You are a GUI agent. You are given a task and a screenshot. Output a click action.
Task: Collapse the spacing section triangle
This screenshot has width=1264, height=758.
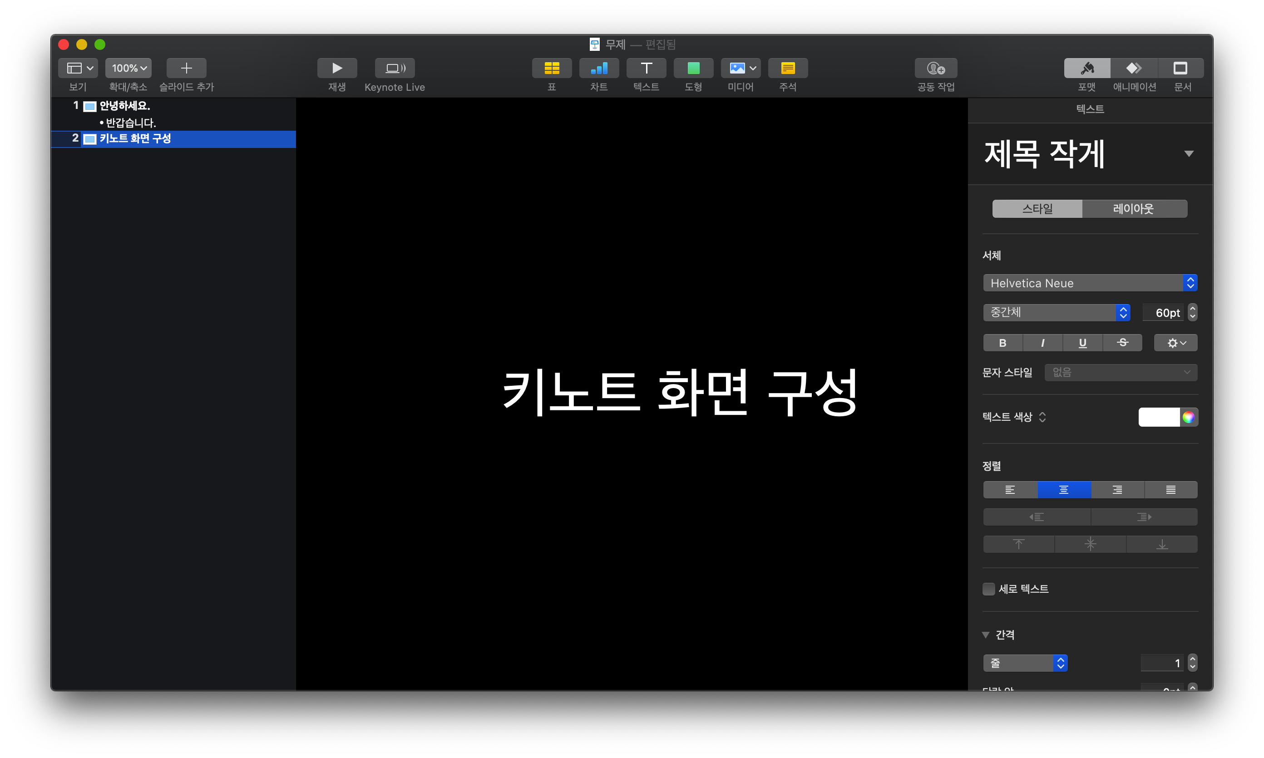[x=986, y=635]
